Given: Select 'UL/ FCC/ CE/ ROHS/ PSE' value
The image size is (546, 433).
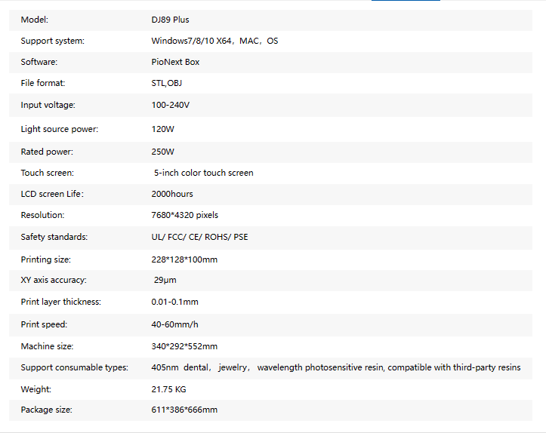Looking at the screenshot, I should [199, 237].
